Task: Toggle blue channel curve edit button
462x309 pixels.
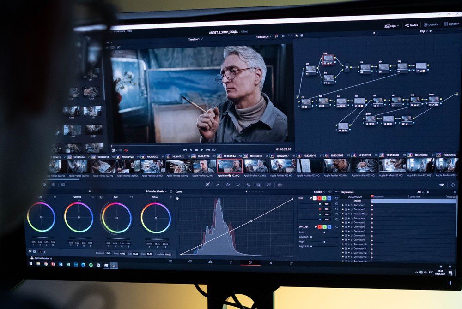Action: [x=329, y=198]
